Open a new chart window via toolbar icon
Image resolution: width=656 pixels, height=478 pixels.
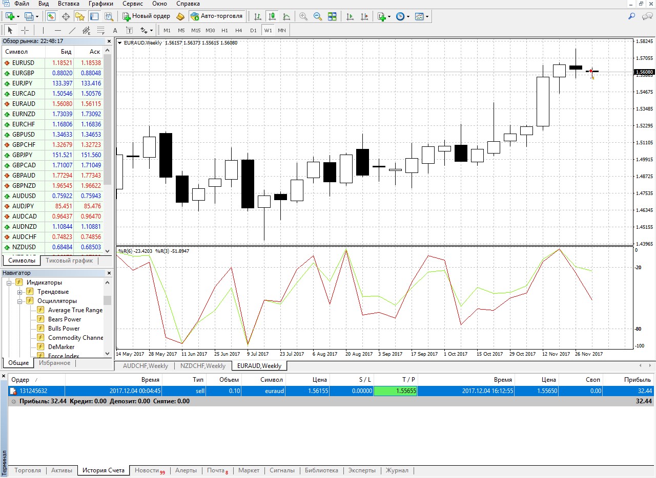point(10,16)
